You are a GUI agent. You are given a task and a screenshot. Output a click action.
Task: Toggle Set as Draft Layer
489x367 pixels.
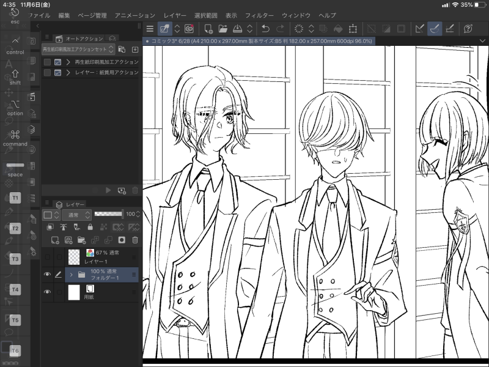(77, 227)
